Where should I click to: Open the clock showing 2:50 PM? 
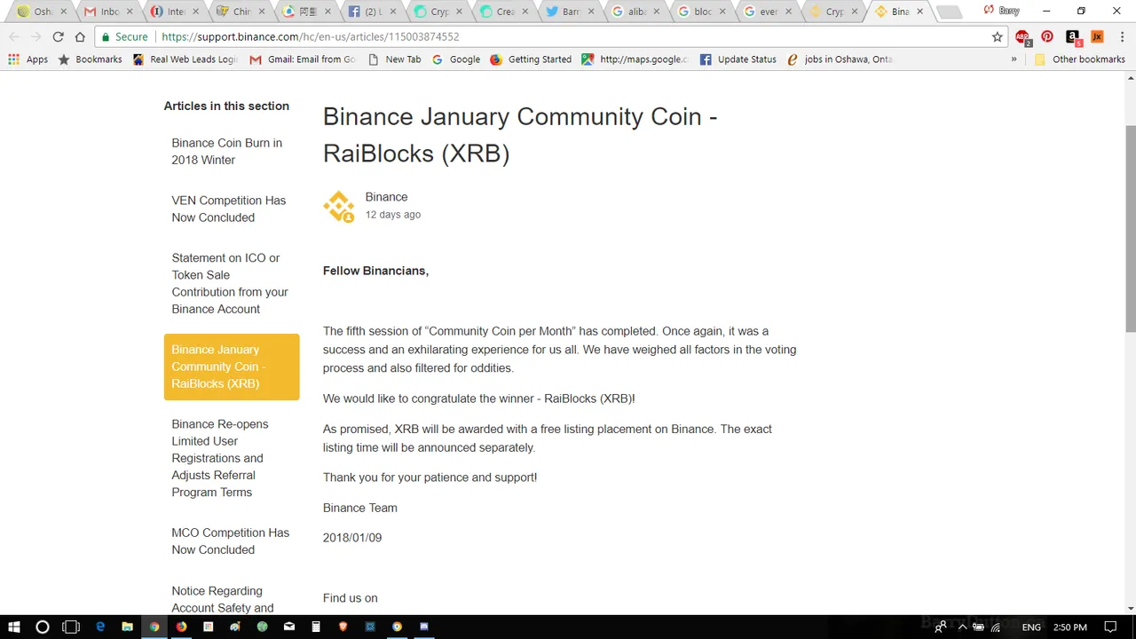coord(1071,627)
